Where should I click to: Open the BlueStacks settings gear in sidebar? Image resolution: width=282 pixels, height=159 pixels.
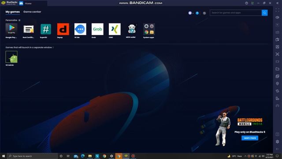[x=277, y=142]
